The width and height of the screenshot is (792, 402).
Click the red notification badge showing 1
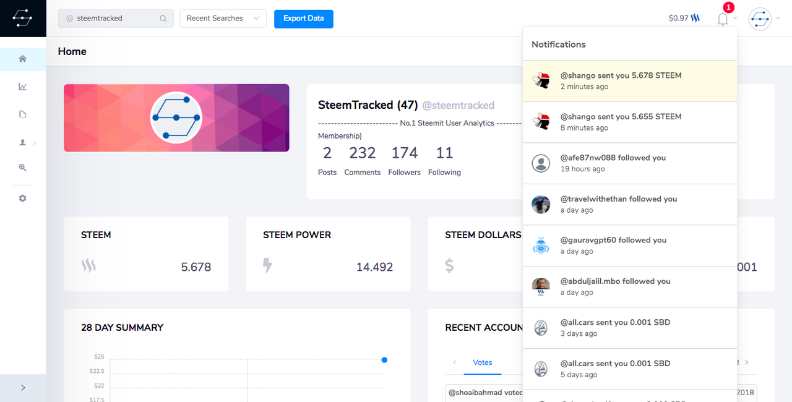point(728,7)
